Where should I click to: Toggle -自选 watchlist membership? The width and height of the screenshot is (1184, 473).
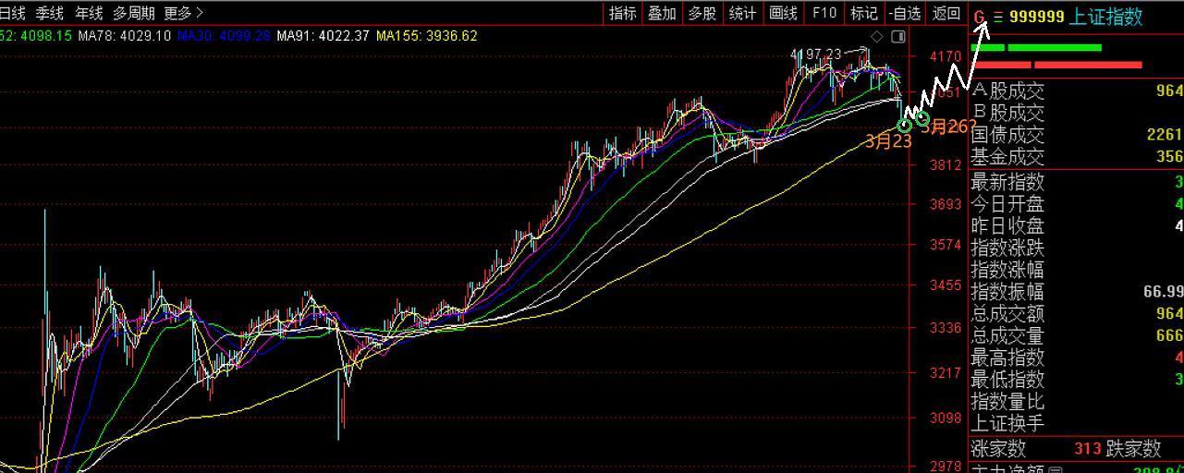[x=905, y=13]
